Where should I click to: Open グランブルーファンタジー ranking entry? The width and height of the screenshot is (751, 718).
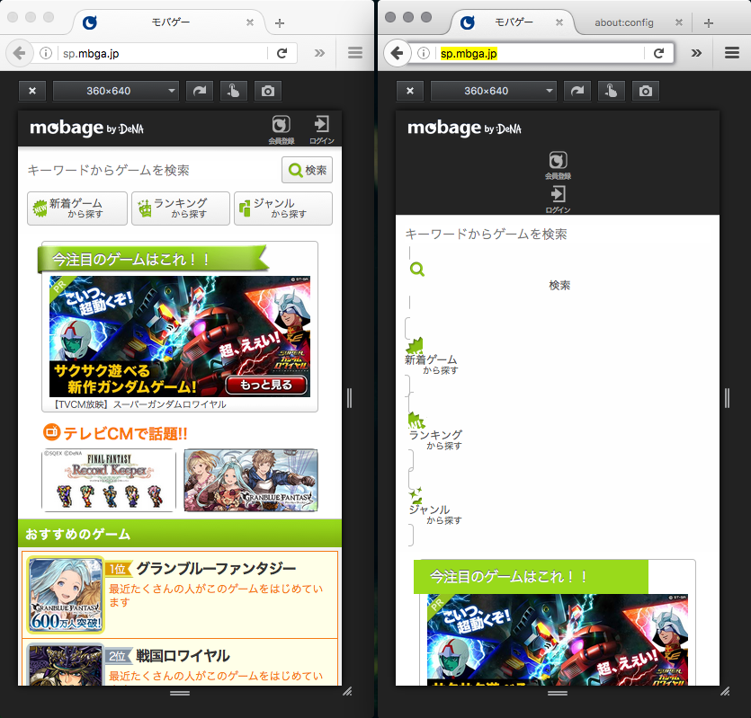(x=180, y=595)
